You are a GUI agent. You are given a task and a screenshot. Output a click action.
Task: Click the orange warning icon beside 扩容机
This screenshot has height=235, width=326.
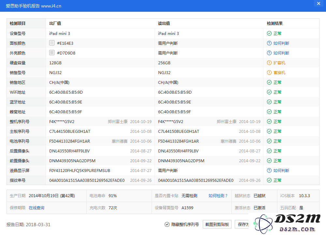269,63
